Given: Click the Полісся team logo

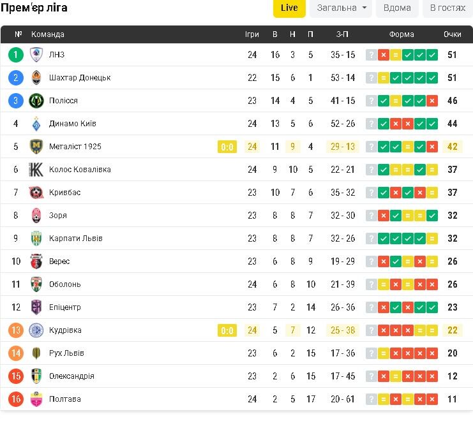Looking at the screenshot, I should coord(36,101).
